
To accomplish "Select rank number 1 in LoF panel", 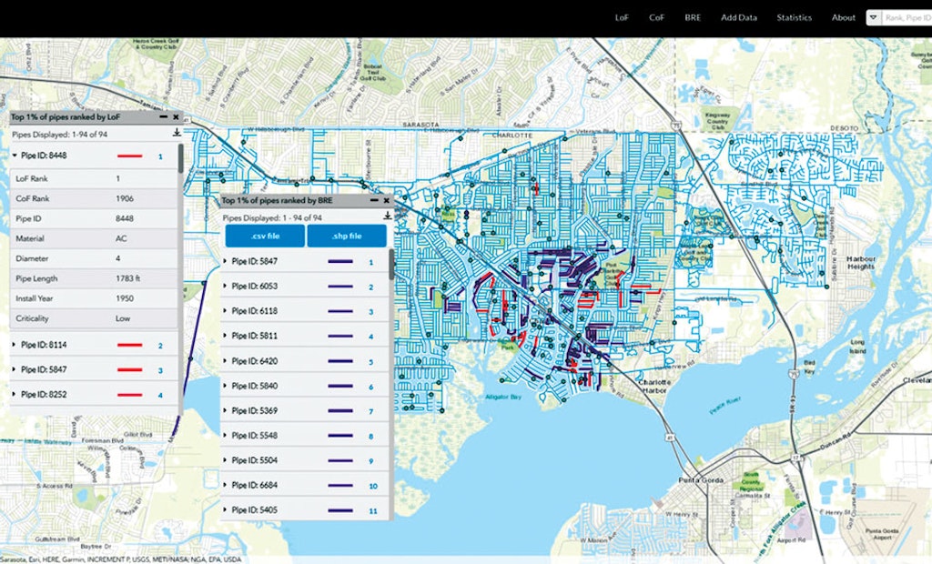I will (x=160, y=156).
